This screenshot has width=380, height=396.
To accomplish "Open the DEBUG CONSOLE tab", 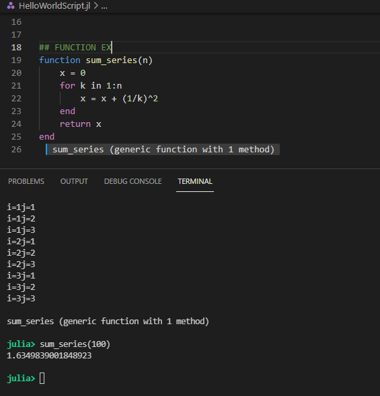I will pyautogui.click(x=132, y=181).
